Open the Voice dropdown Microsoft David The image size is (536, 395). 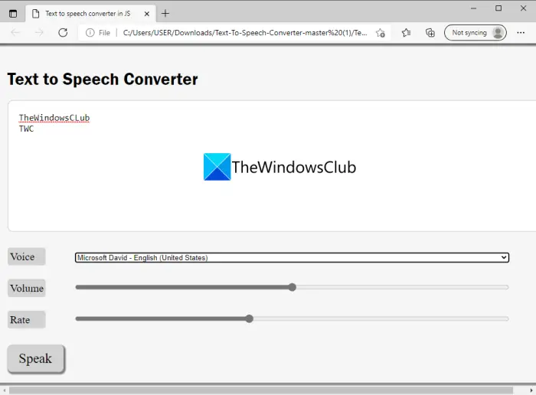(x=292, y=258)
